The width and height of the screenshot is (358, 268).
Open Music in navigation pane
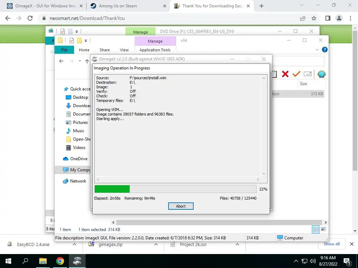point(75,131)
